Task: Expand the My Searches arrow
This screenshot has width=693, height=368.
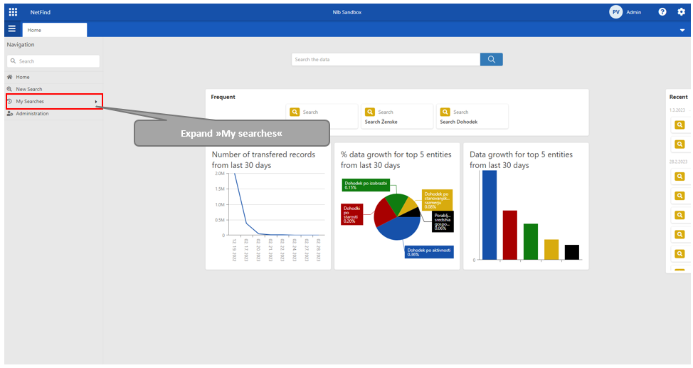Action: click(x=96, y=102)
